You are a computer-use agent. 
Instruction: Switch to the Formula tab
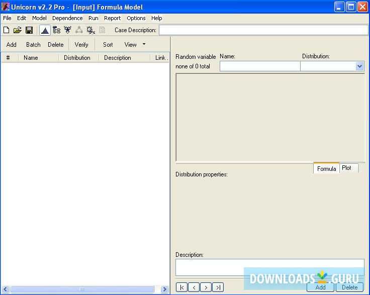326,168
